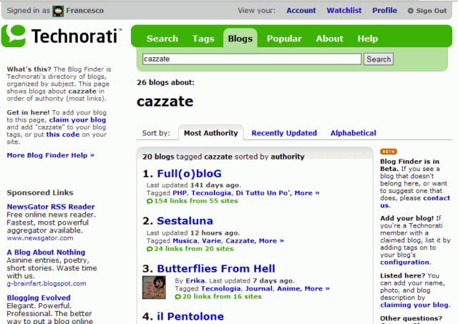The width and height of the screenshot is (458, 324).
Task: Click Di Tutto Un Po' tag
Action: coord(263,193)
